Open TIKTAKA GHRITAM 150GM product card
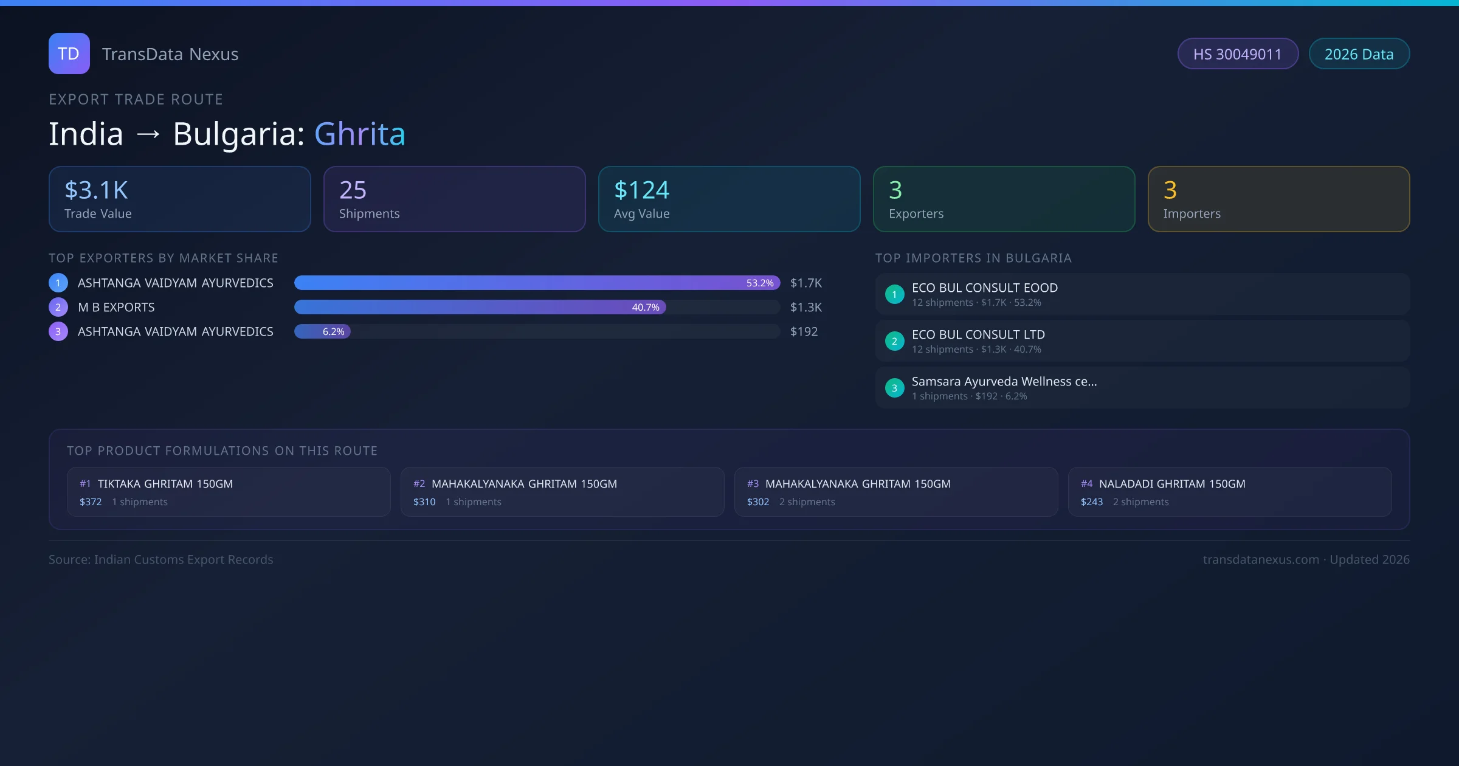1459x766 pixels. [x=229, y=492]
